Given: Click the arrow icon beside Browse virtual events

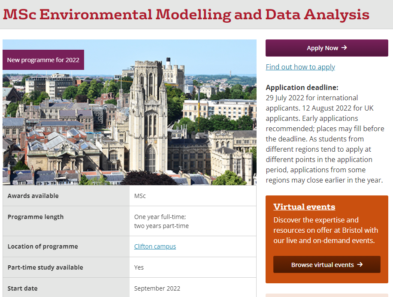Looking at the screenshot, I should pos(360,264).
